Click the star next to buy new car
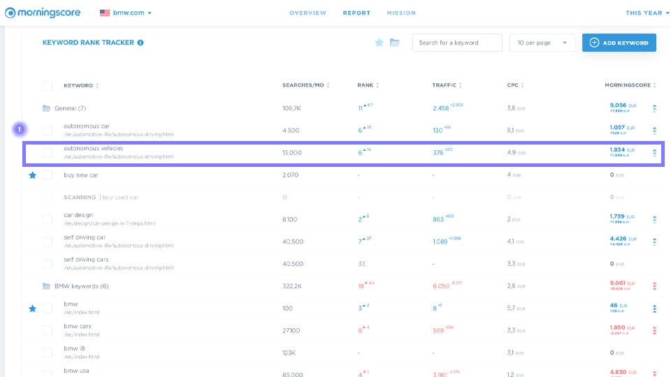Image resolution: width=671 pixels, height=377 pixels. pyautogui.click(x=32, y=175)
